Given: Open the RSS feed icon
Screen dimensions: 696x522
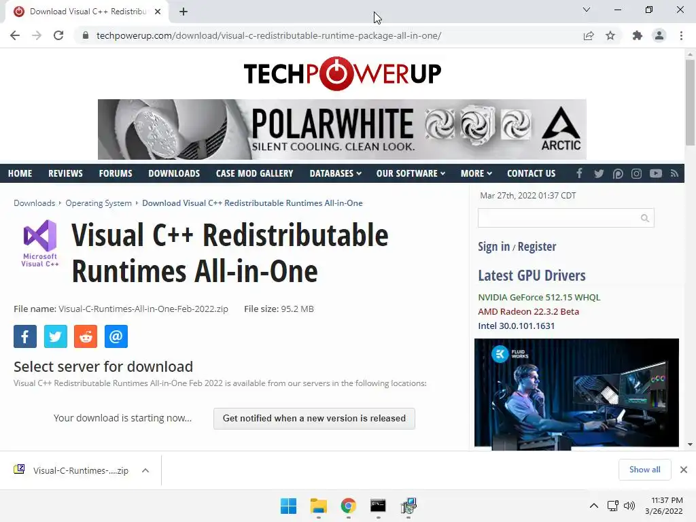Looking at the screenshot, I should (675, 173).
